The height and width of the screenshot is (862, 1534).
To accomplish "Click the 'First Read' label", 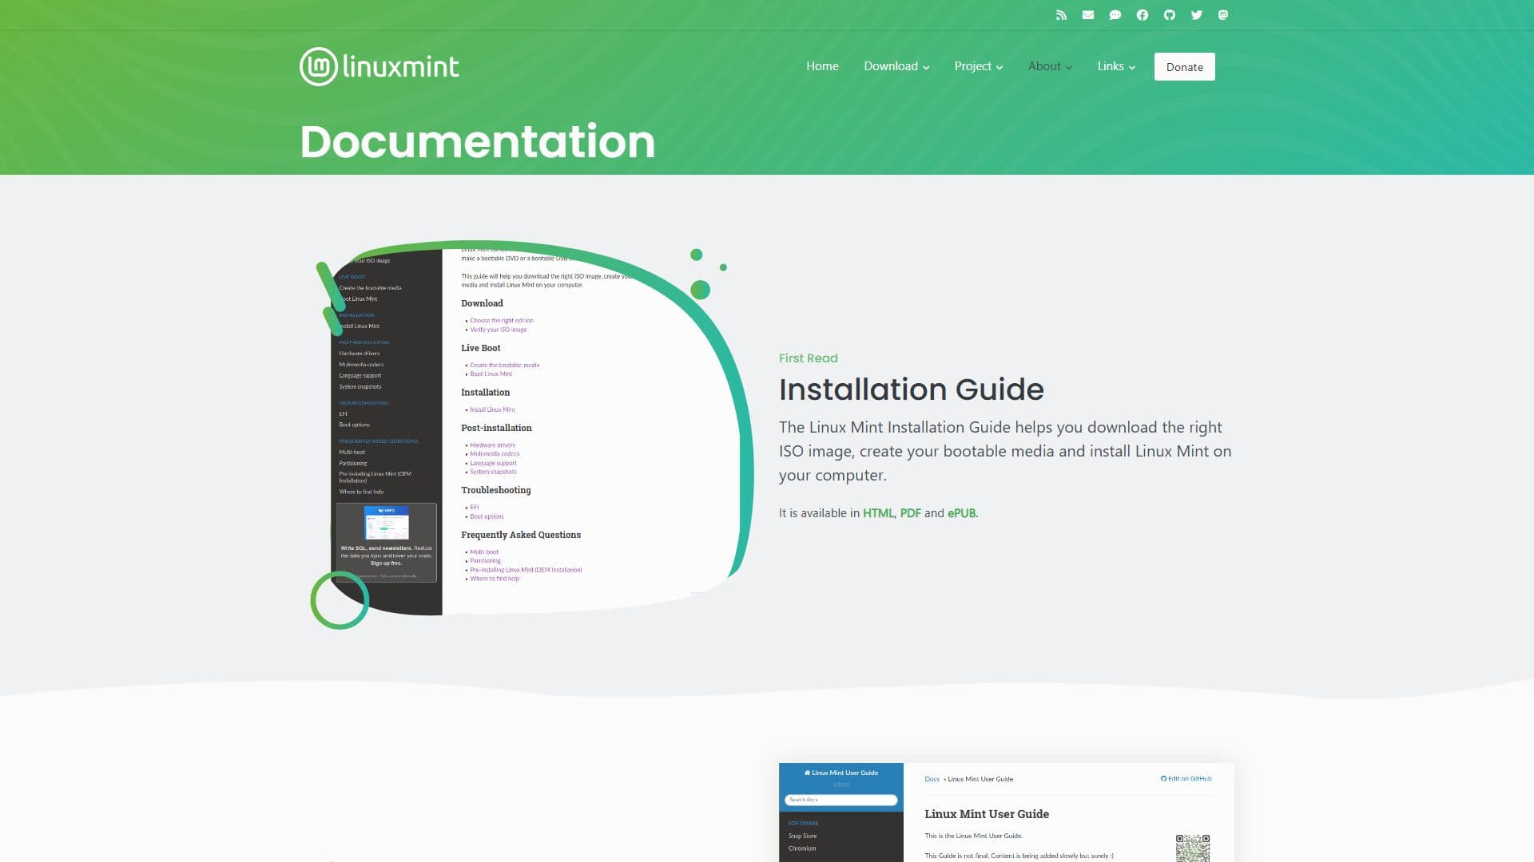I will [x=809, y=358].
